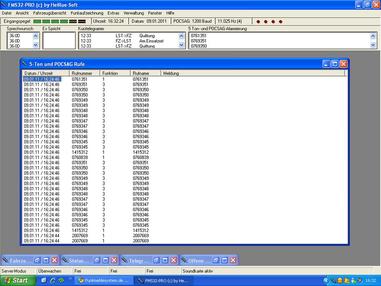Restore the minimized Telegr... window

(x=156, y=260)
